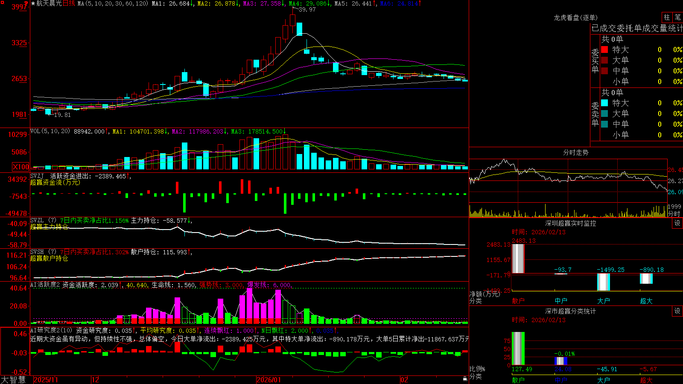The width and height of the screenshot is (683, 384).
Task: Click the AI活跃度2 indicator label
Action: [45, 285]
